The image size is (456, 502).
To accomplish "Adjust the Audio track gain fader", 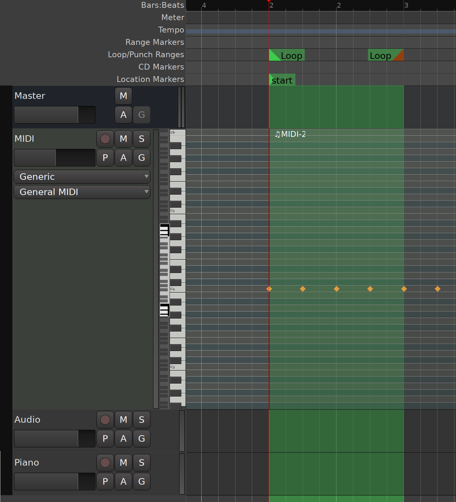I will (55, 439).
